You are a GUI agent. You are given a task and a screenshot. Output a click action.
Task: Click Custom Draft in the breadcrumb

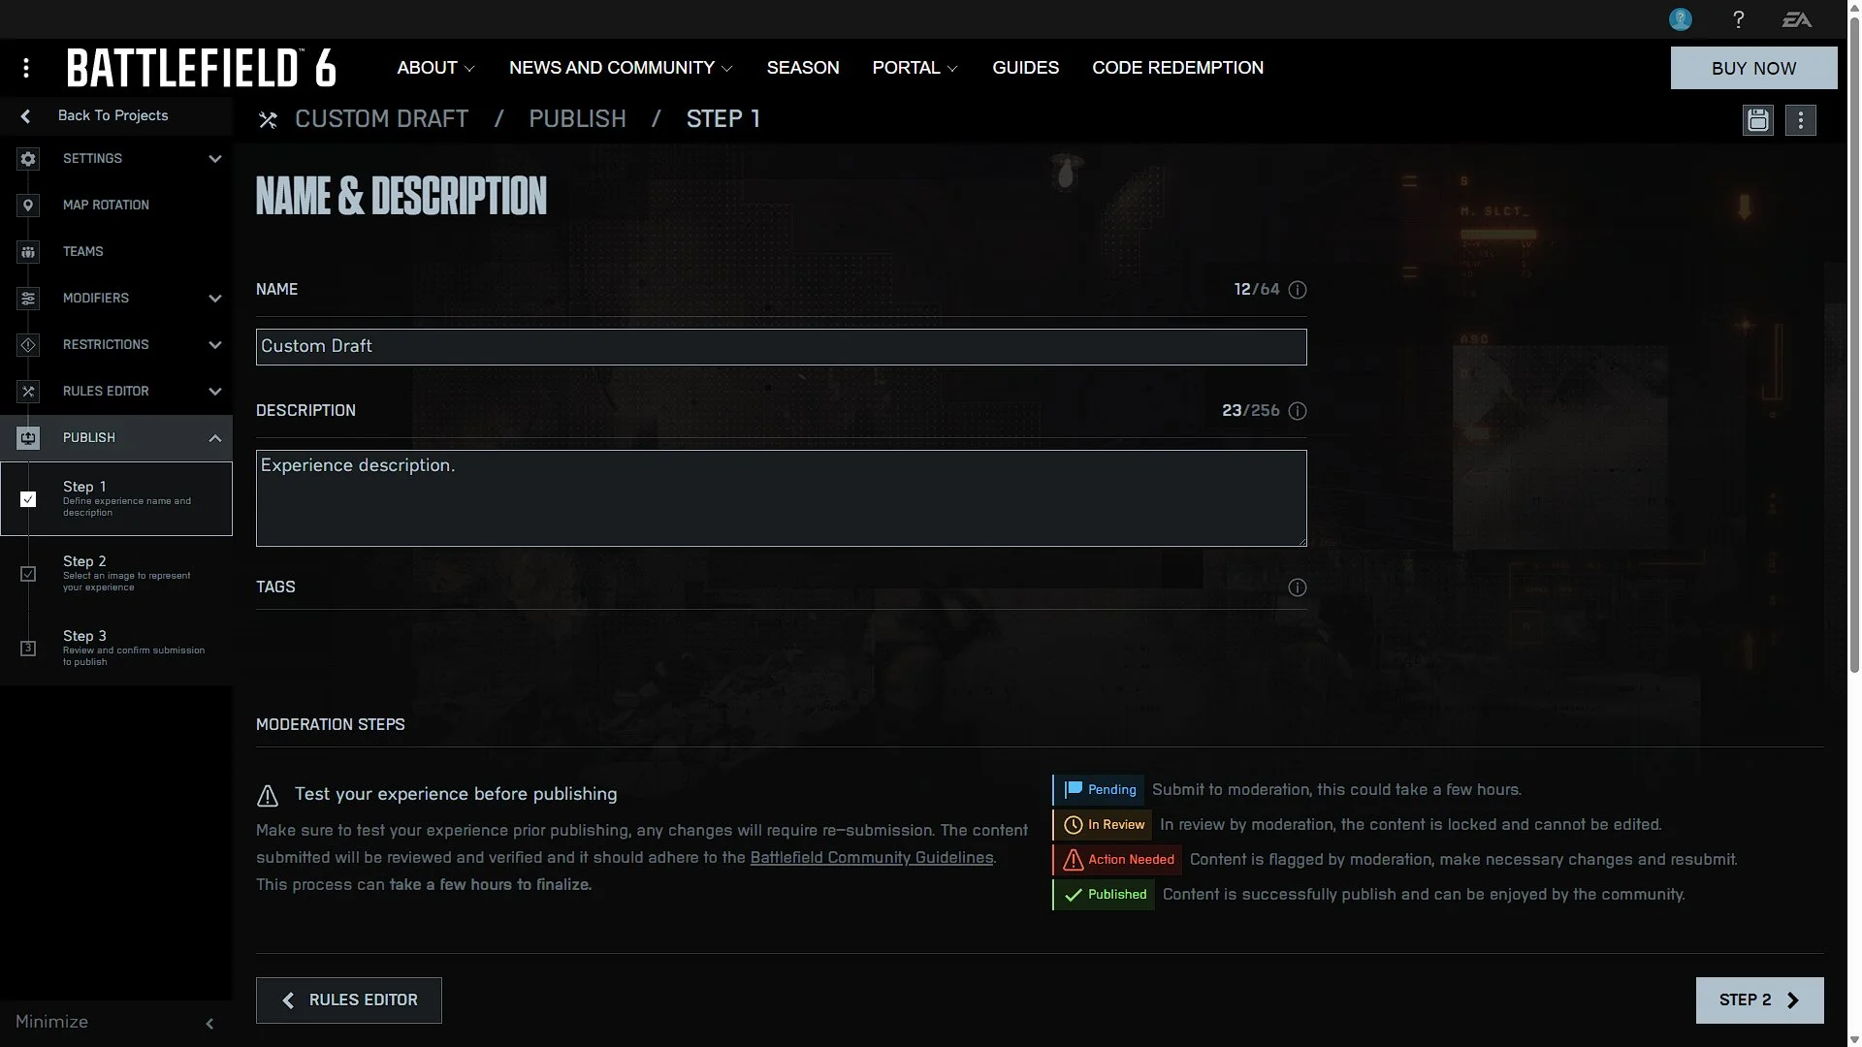pyautogui.click(x=381, y=119)
